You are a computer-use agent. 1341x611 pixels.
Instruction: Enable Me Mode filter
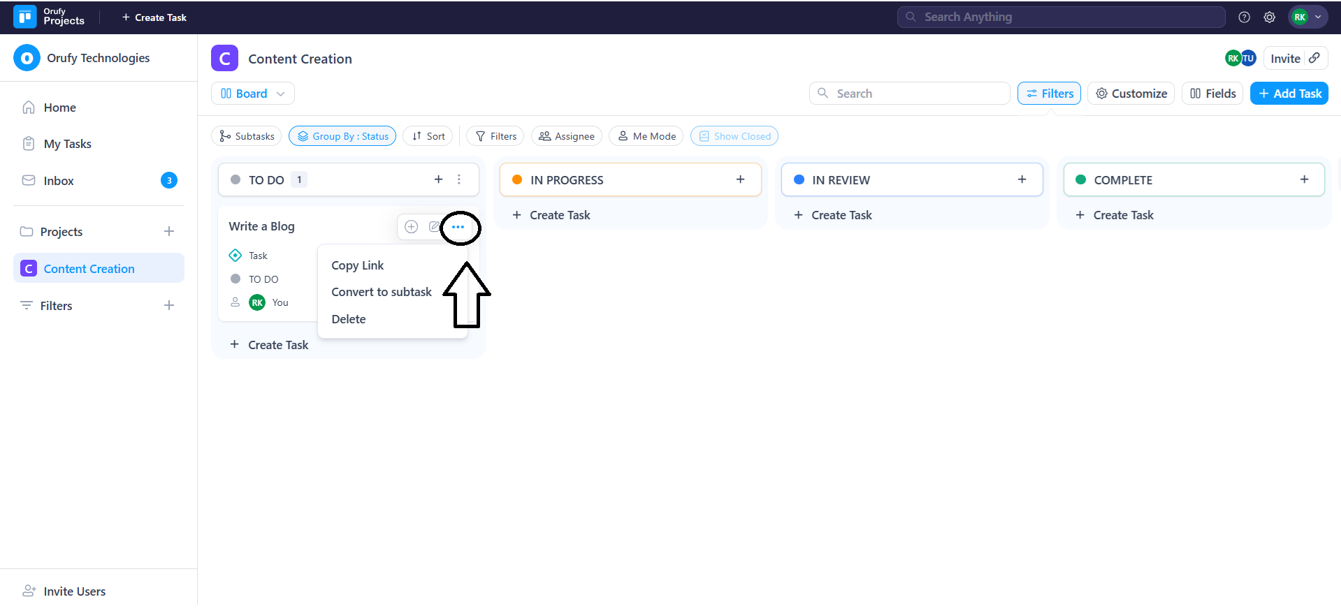[x=647, y=136]
